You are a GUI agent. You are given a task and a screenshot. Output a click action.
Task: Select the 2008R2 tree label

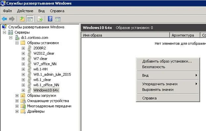click(40, 48)
